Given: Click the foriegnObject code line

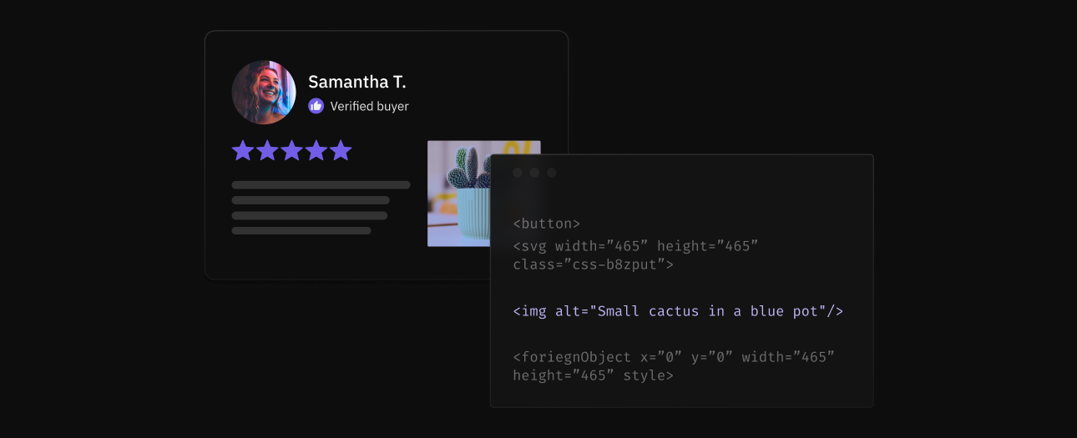Looking at the screenshot, I should click(673, 357).
